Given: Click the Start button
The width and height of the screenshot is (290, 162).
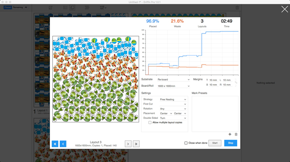Looking at the screenshot, I should (215, 143).
